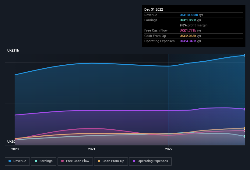Click the UK£11b y-axis label
250x170 pixels.
coord(13,50)
